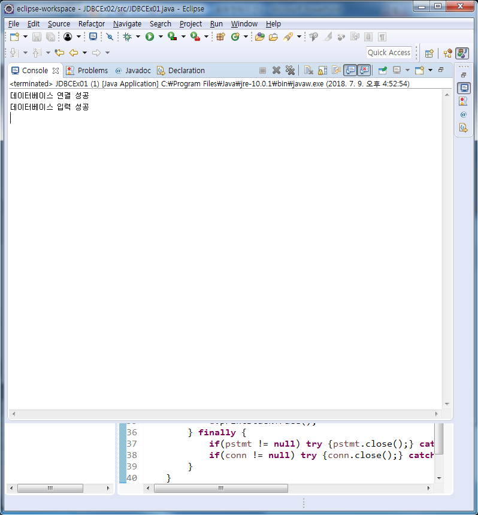Toggle Show Console on Standard Error
Viewport: 478px width, 515px height.
(364, 70)
